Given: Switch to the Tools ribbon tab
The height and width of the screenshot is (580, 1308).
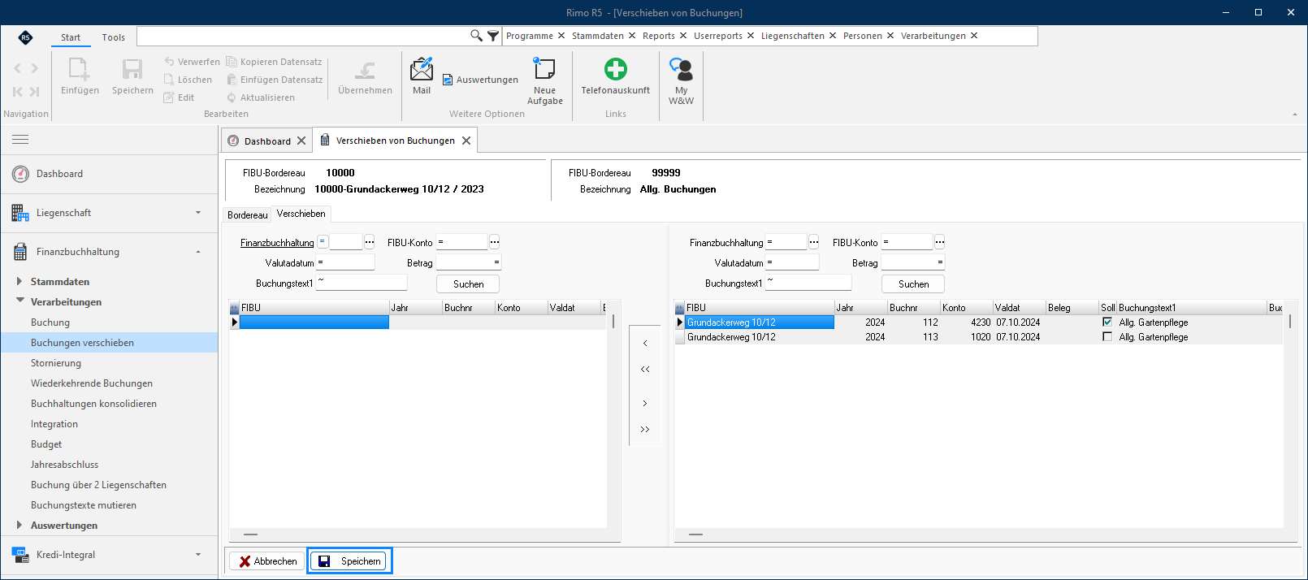Looking at the screenshot, I should (x=114, y=37).
